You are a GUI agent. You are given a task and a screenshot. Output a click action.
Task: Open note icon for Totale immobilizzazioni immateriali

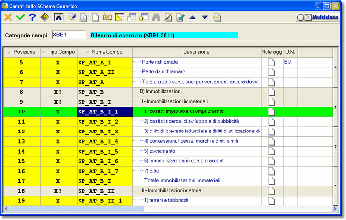(271, 181)
